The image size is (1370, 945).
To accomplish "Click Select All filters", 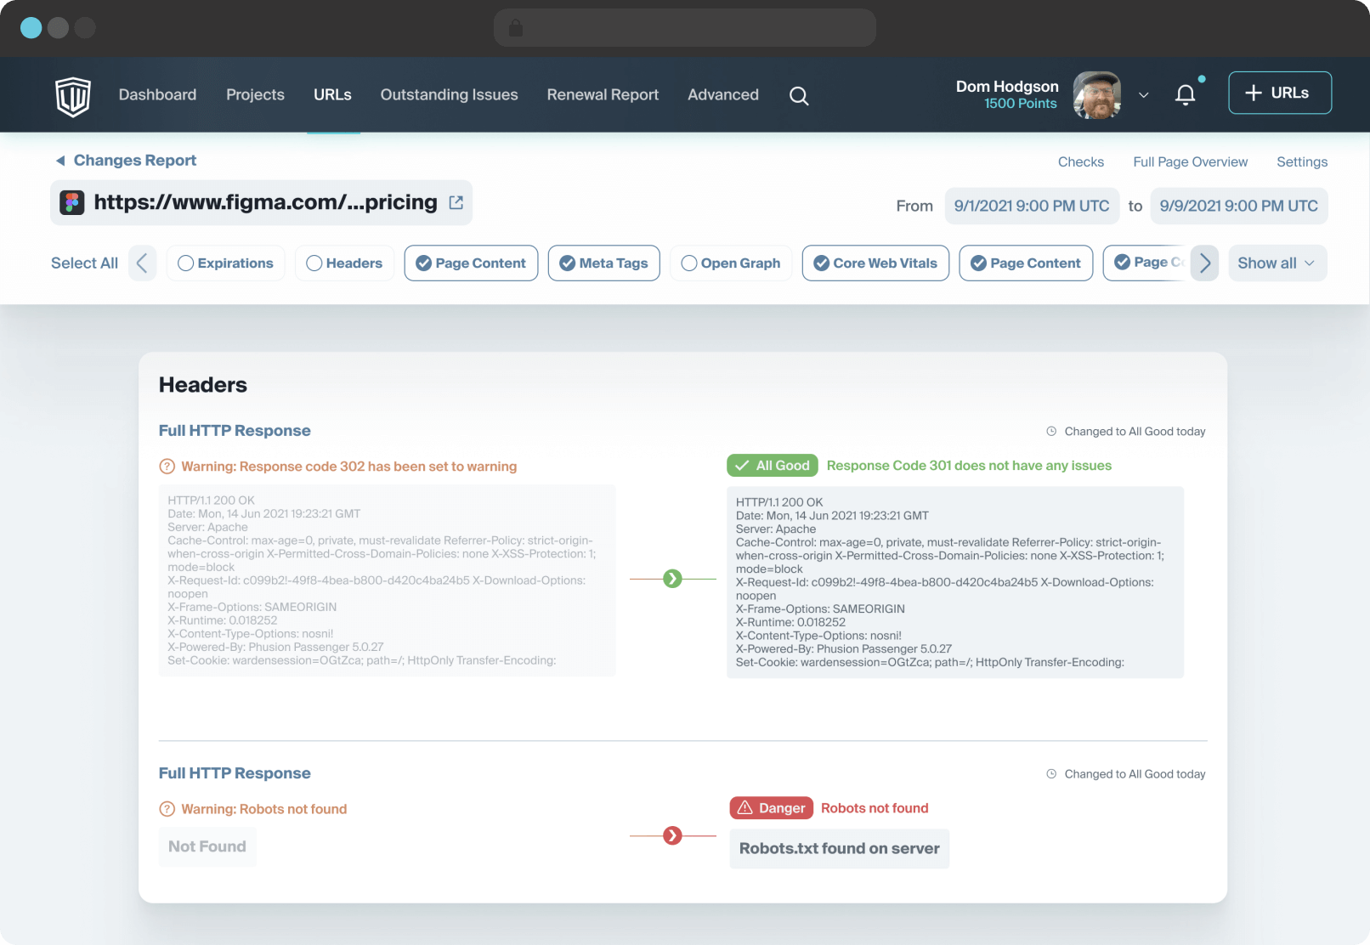I will pyautogui.click(x=84, y=263).
